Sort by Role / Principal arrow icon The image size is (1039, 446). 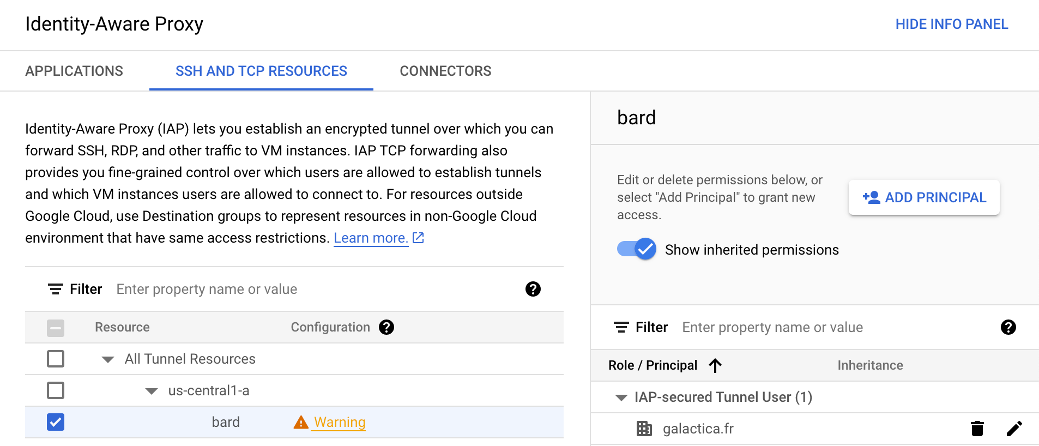715,365
